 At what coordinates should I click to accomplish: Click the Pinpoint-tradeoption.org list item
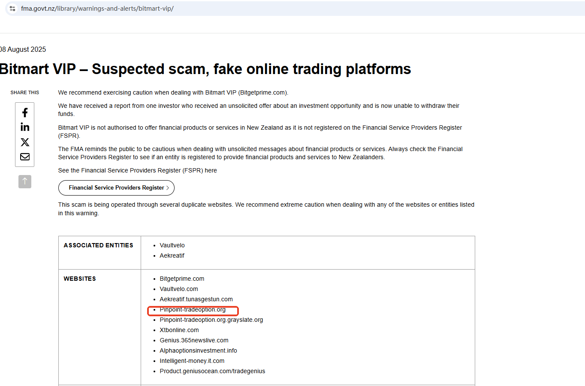coord(193,310)
